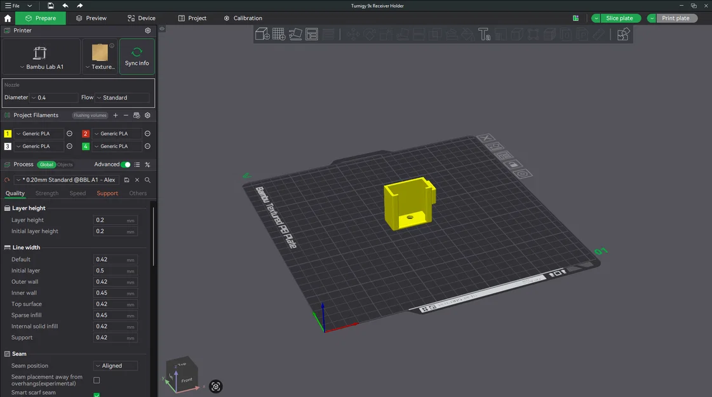The height and width of the screenshot is (397, 712).
Task: Click the save project icon
Action: 50,6
